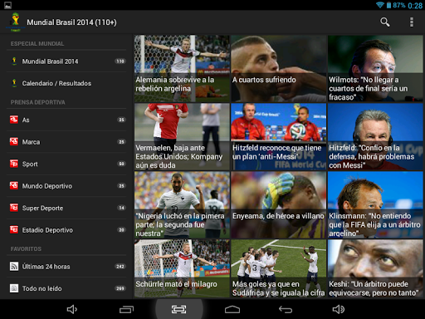Image resolution: width=425 pixels, height=319 pixels.
Task: Open article Alemania sobrevive a la rebelión argelina
Action: [x=182, y=68]
